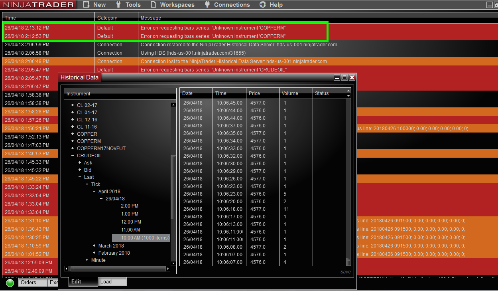
Task: Click the wrench icon beside Tools
Action: pos(118,5)
